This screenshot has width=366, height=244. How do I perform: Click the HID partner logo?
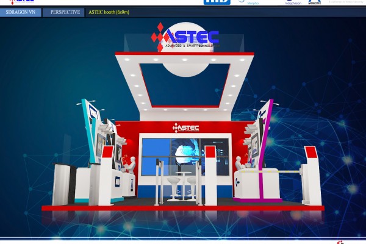pyautogui.click(x=217, y=2)
